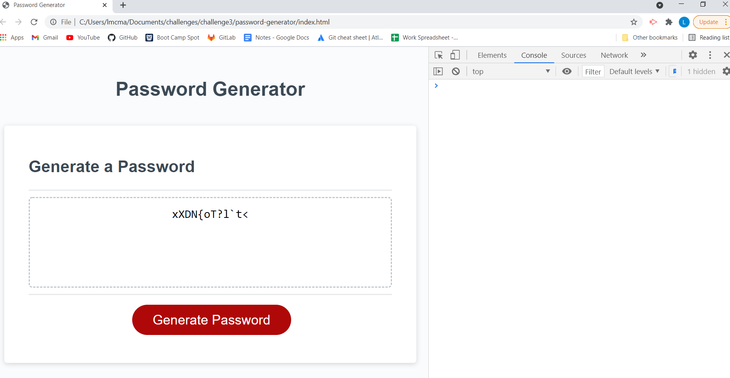Toggle the eye icon next to Filter
Viewport: 730px width, 378px height.
coord(567,71)
